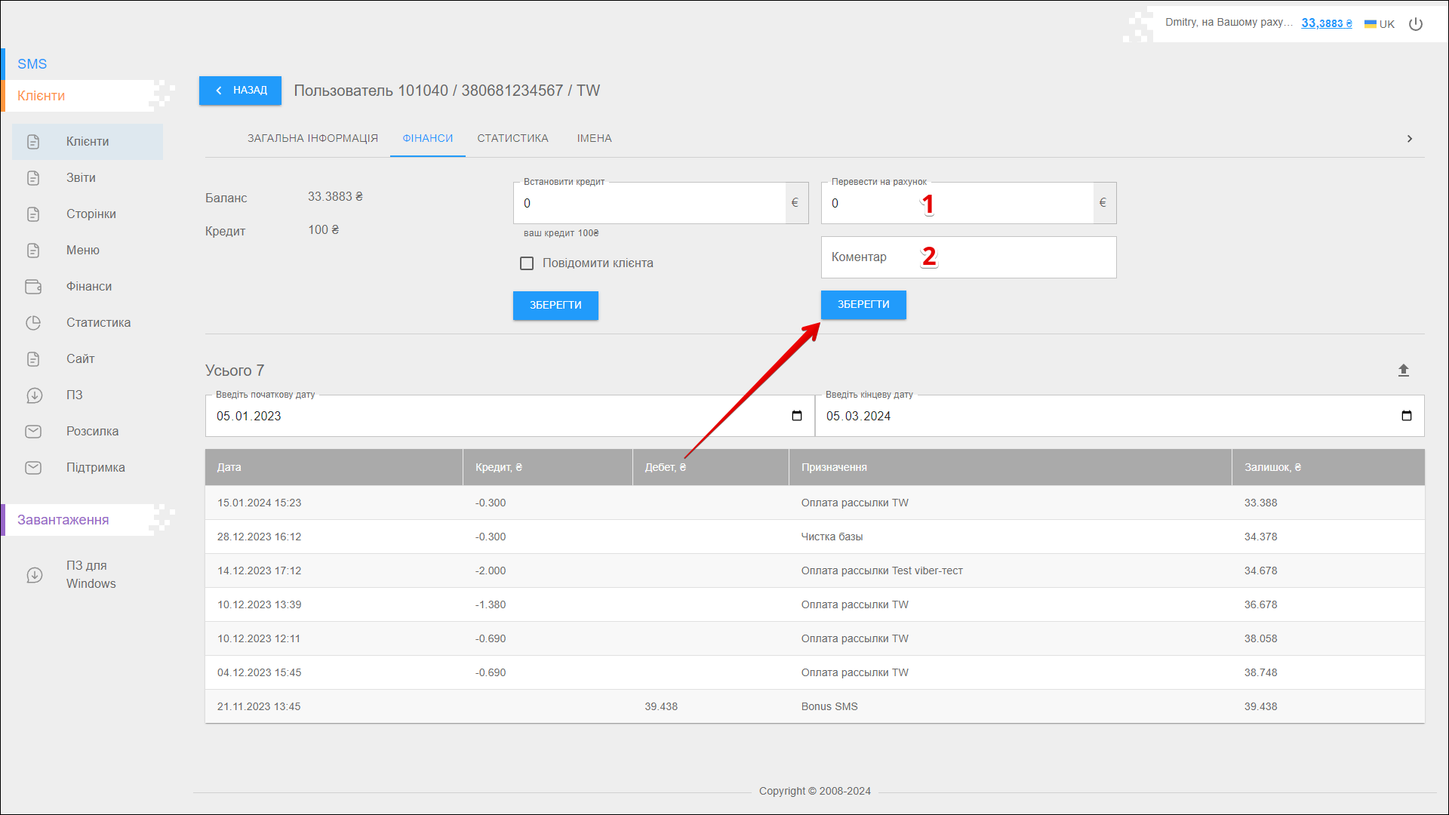This screenshot has height=815, width=1449.
Task: Click the power logout icon
Action: [x=1416, y=24]
